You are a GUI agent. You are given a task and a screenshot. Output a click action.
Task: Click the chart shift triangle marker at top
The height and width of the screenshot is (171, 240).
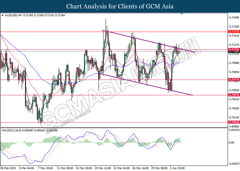tap(182, 14)
